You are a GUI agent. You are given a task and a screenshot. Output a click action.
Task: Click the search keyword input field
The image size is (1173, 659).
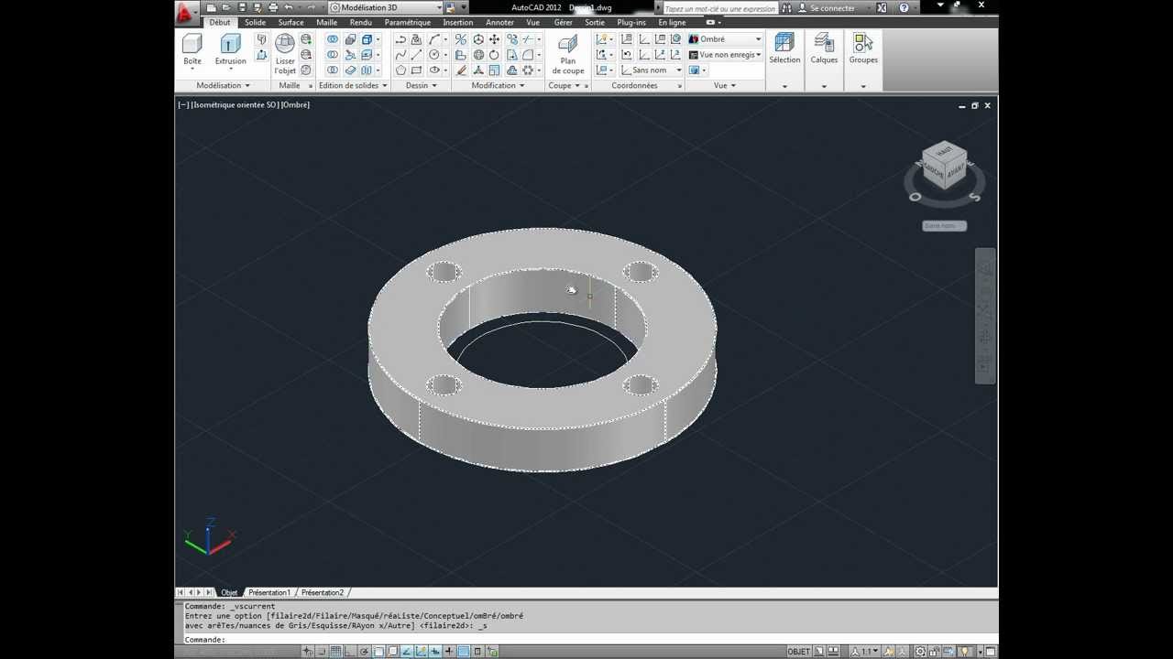720,8
